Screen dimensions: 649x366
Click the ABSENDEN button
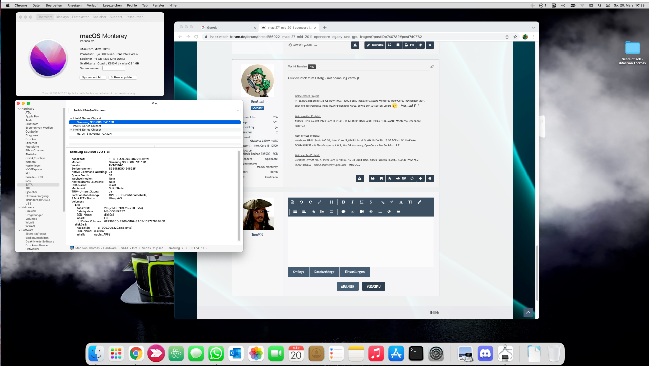click(348, 287)
